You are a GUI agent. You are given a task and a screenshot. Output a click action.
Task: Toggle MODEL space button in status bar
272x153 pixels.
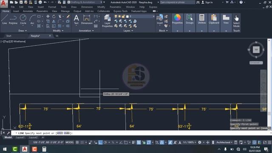coord(70,142)
